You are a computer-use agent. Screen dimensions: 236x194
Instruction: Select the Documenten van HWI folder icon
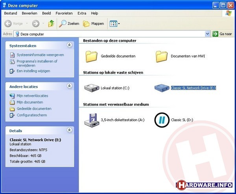click(162, 57)
